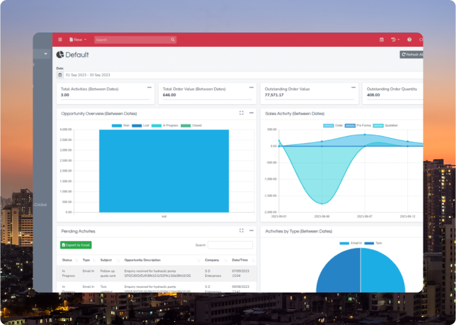Open the history dropdown in the header
This screenshot has width=456, height=325.
click(x=395, y=40)
